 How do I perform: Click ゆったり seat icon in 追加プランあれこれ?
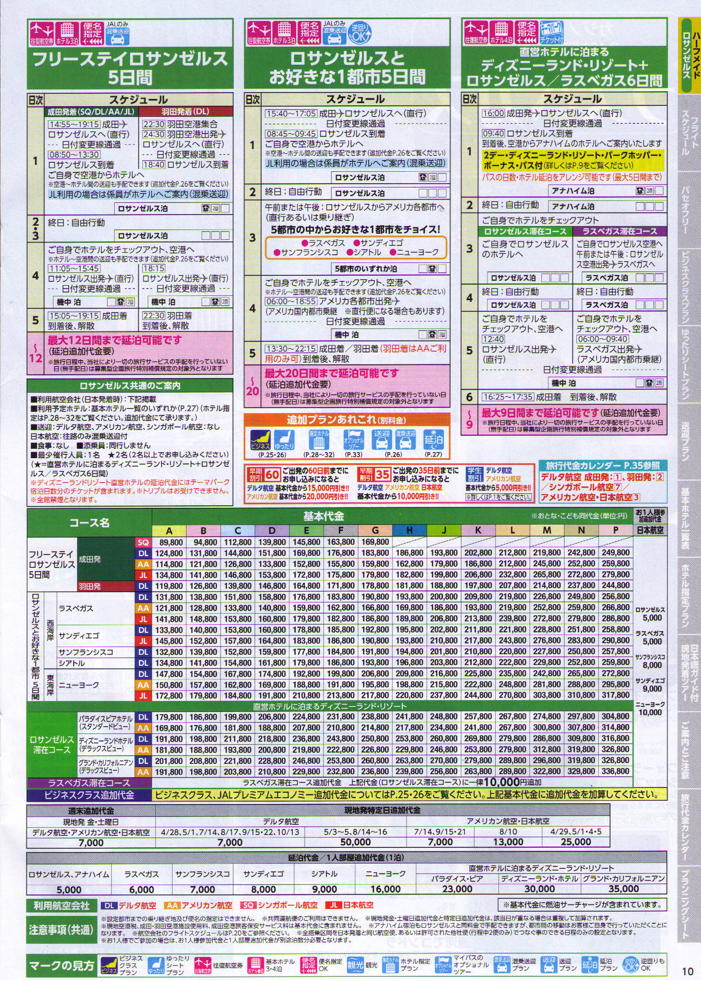pos(285,440)
